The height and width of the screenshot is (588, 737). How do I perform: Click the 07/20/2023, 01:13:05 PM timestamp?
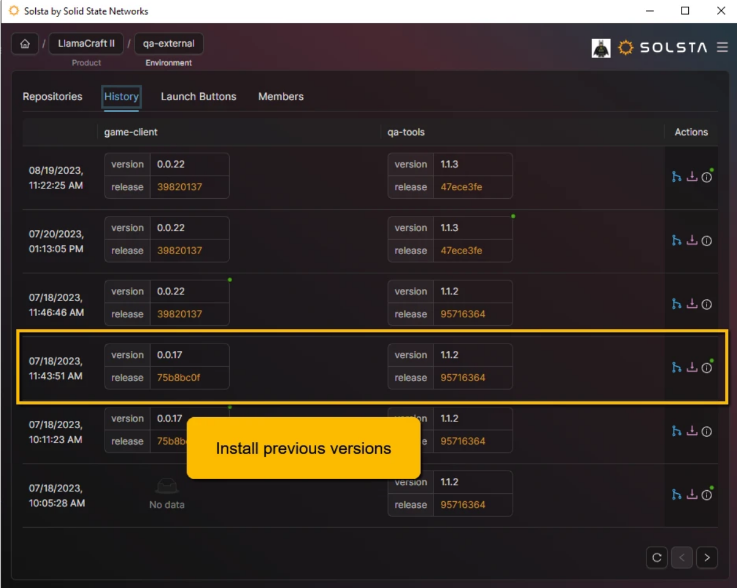click(x=56, y=241)
